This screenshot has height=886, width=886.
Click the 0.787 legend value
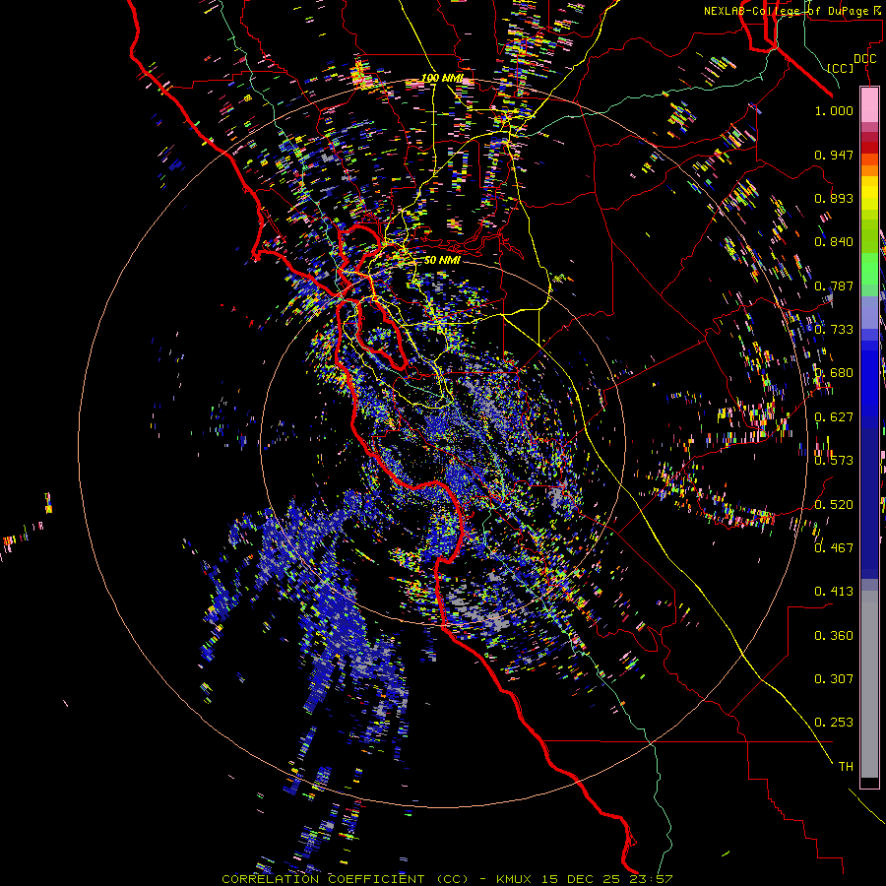[834, 285]
